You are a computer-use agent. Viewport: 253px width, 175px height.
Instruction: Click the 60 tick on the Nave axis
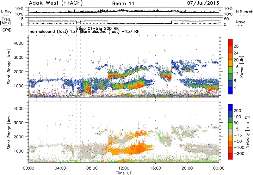226,19
